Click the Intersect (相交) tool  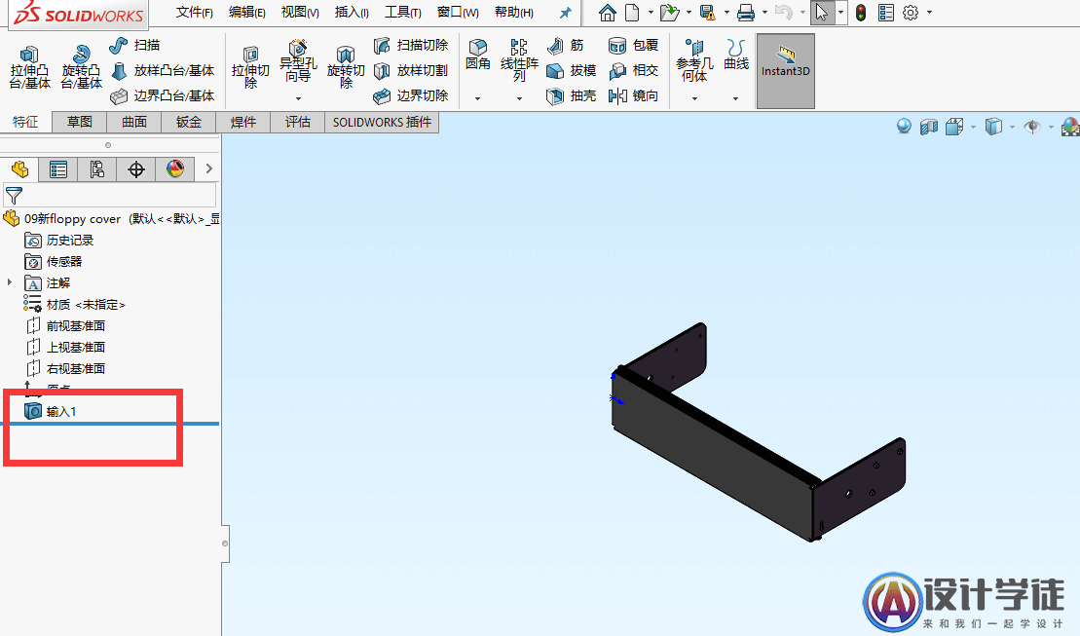633,70
